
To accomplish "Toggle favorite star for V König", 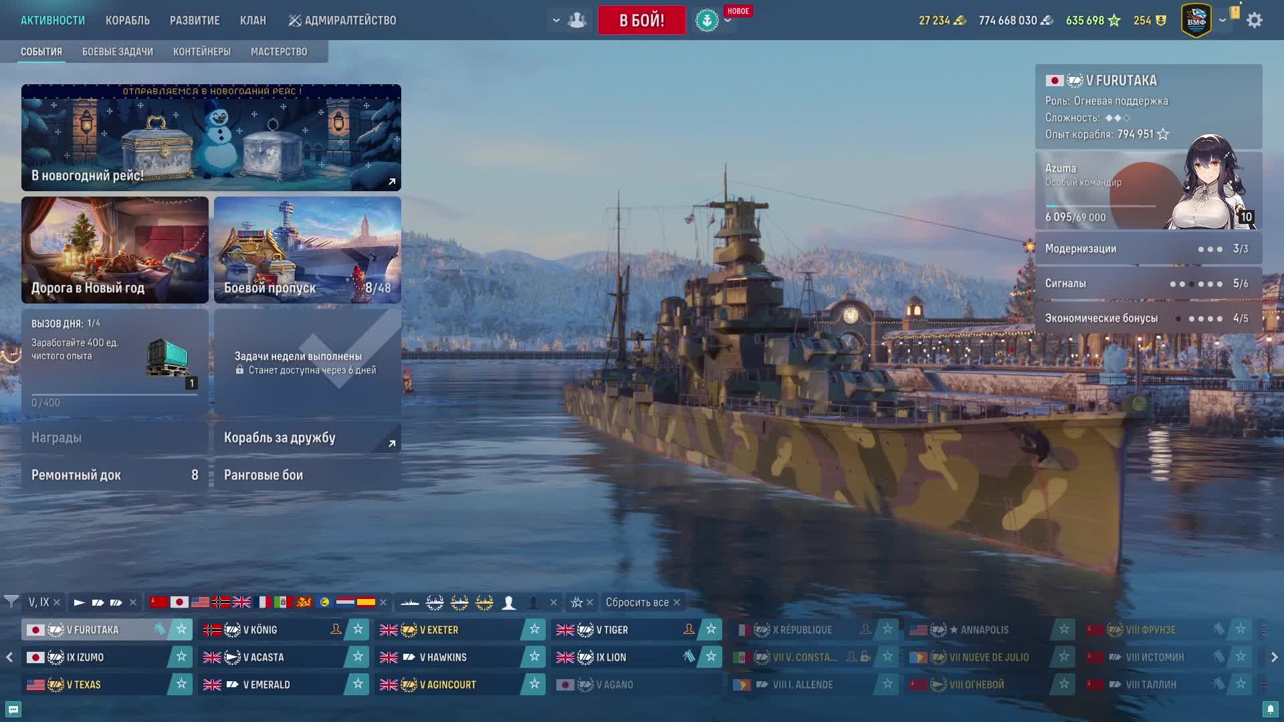I will (358, 629).
